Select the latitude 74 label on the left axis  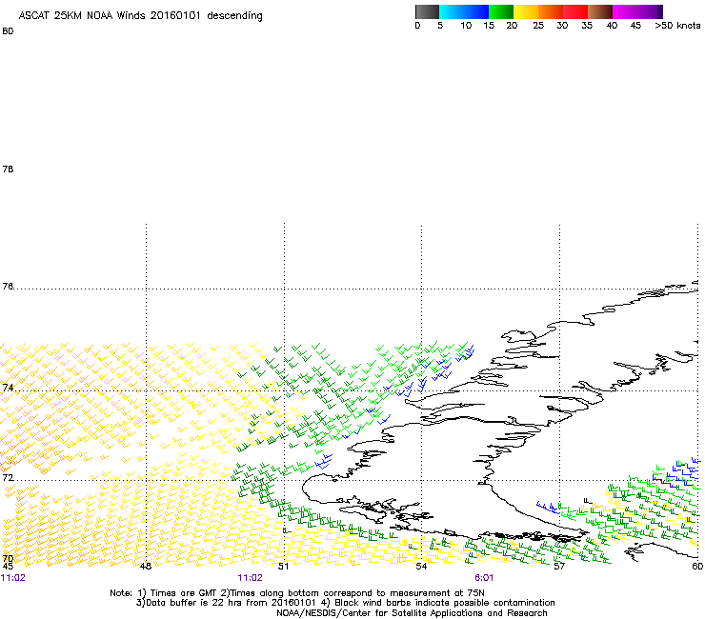click(8, 388)
